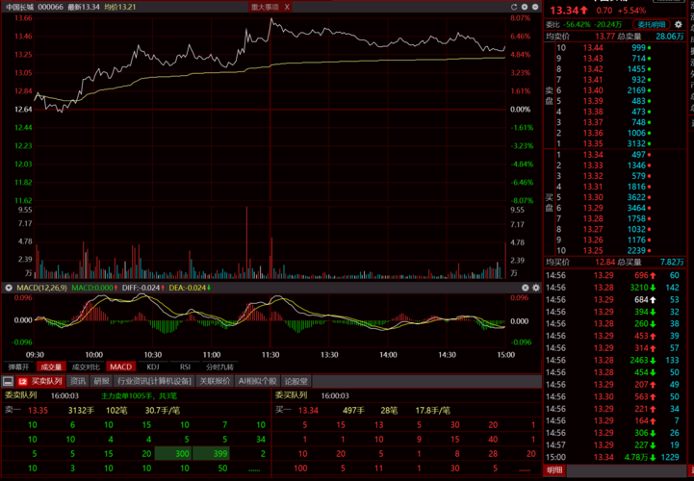Select the 14:56 trade with volume 3210
The height and width of the screenshot is (481, 694).
tap(613, 288)
